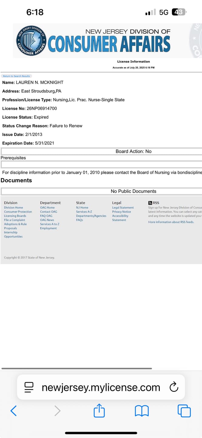Select name LAUREN N. MCKNIGHT text

tap(40, 82)
